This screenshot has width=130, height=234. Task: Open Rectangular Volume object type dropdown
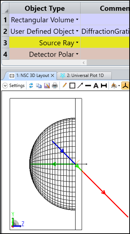(77, 20)
